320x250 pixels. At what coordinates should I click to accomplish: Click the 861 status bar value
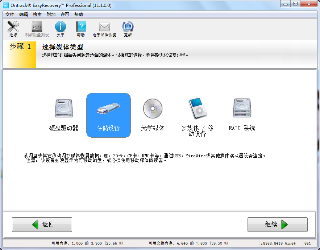click(308, 243)
